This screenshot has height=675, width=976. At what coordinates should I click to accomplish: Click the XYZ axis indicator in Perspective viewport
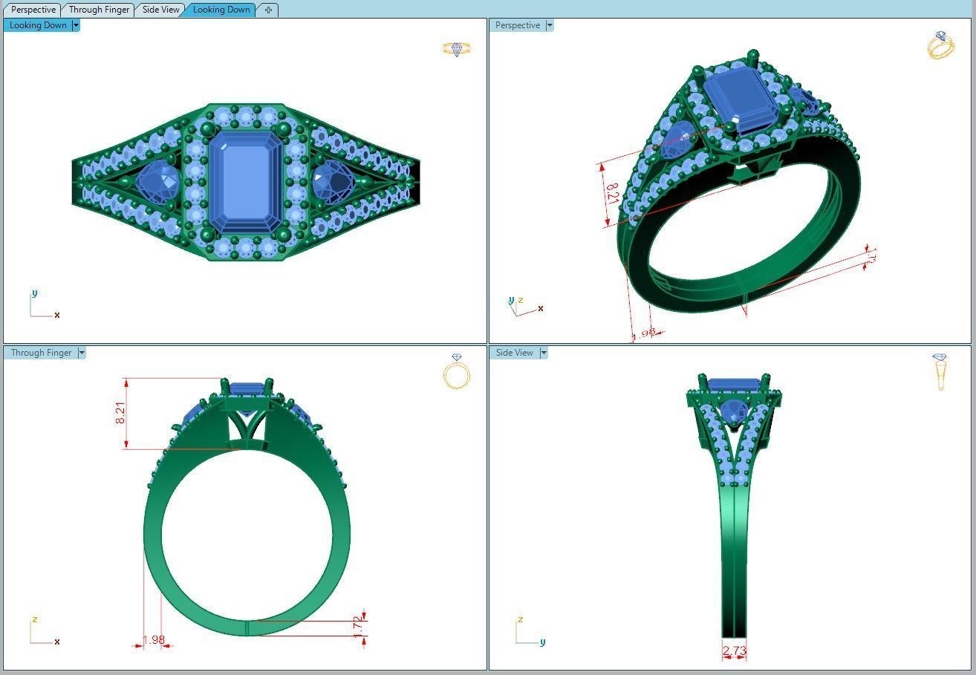525,305
